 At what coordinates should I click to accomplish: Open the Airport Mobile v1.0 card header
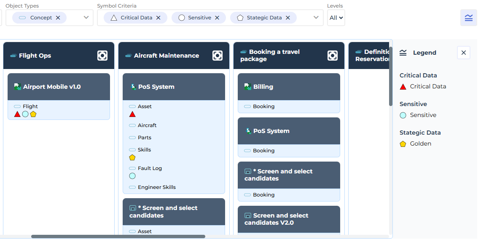(59, 87)
